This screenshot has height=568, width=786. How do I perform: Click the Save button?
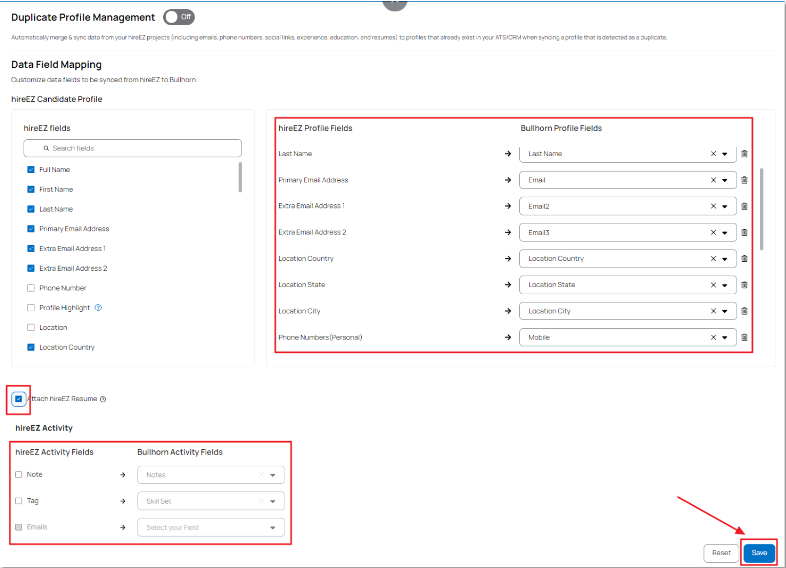[759, 553]
